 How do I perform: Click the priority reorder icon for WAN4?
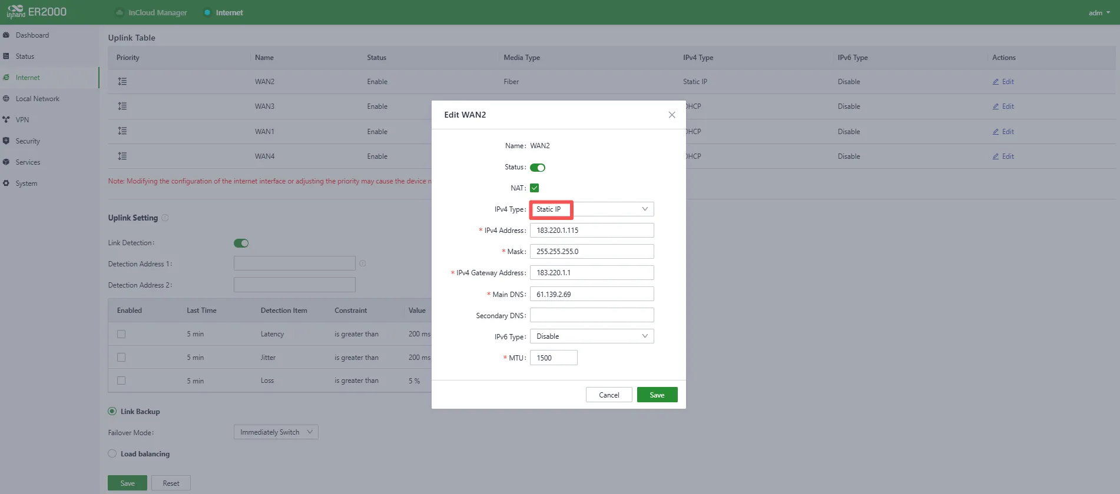[x=122, y=156]
